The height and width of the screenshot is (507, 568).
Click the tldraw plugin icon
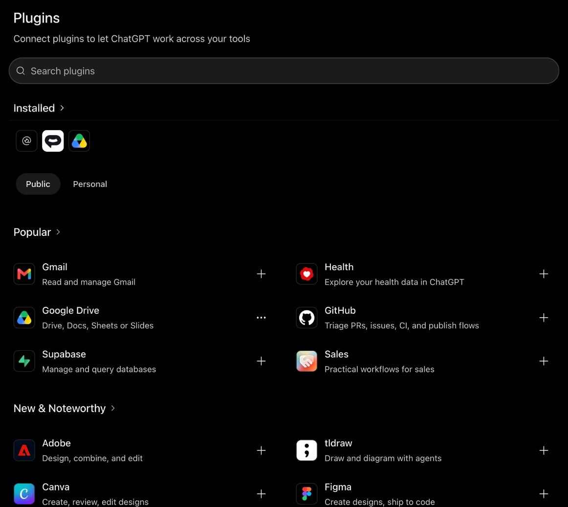(306, 450)
